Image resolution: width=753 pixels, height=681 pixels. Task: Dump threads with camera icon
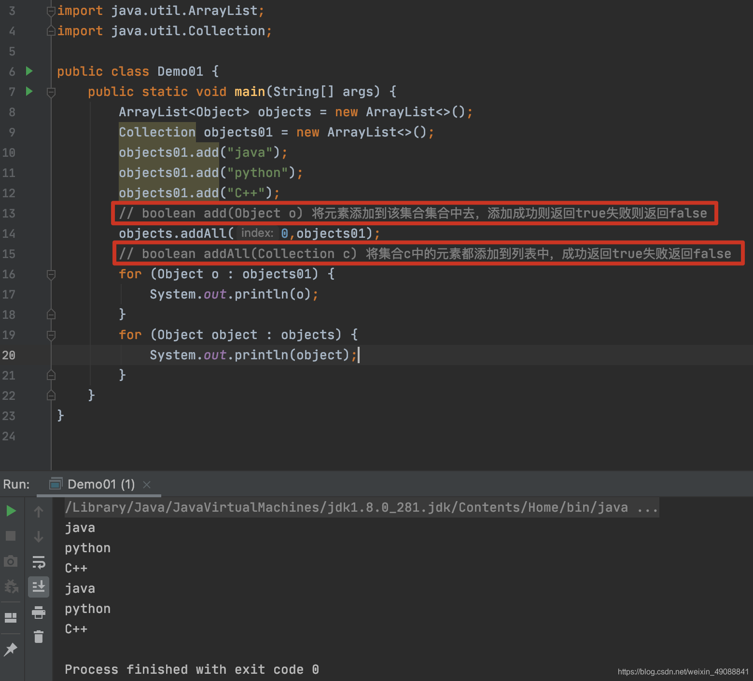point(11,561)
